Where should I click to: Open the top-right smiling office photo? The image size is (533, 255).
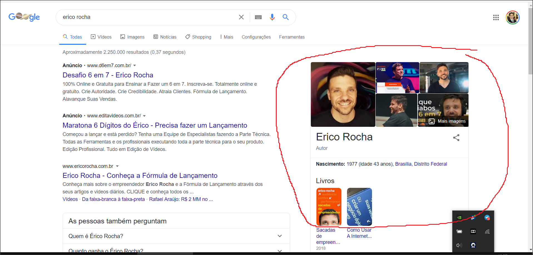point(444,77)
